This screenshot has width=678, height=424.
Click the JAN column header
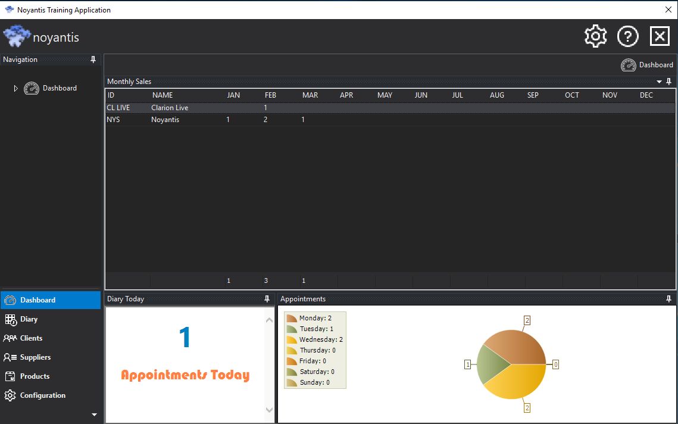pos(233,95)
